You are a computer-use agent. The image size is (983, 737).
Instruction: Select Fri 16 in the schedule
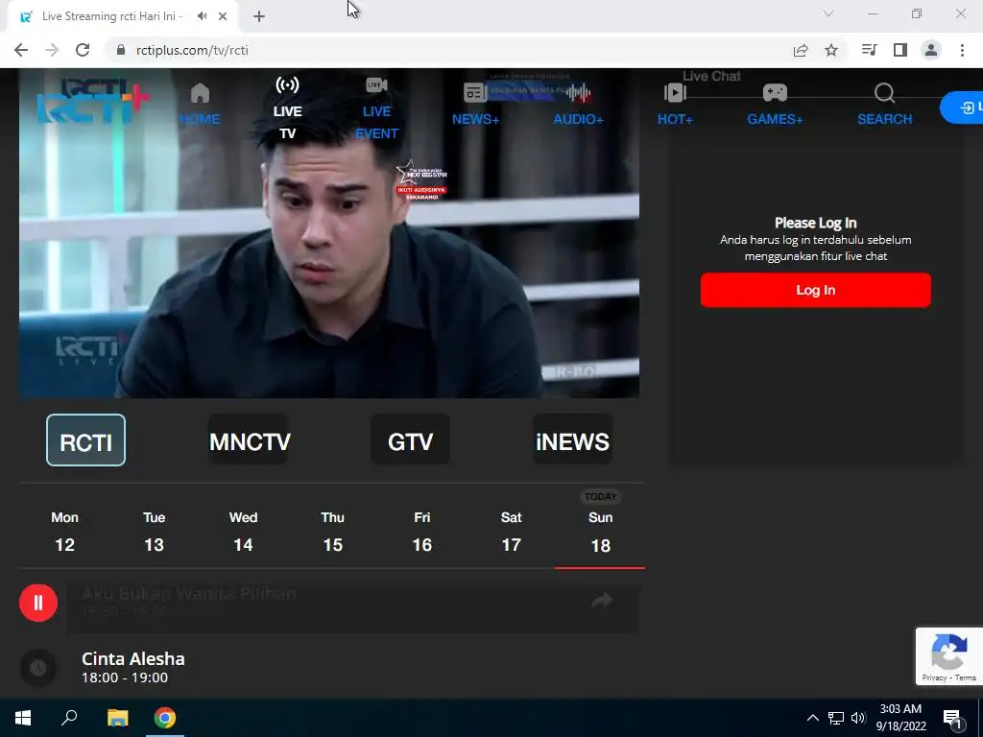[422, 532]
